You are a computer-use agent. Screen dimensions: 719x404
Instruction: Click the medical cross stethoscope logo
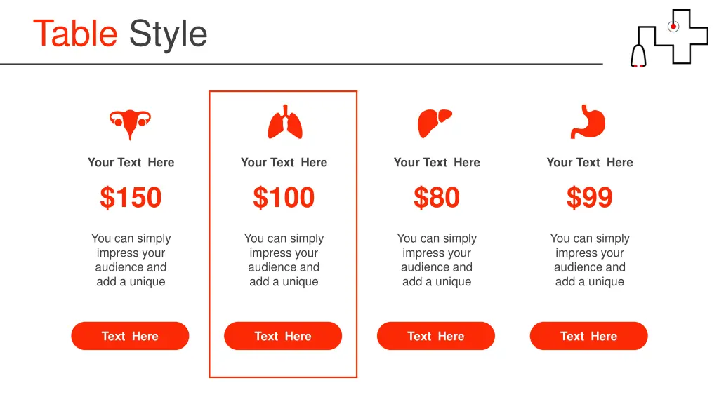tap(669, 38)
